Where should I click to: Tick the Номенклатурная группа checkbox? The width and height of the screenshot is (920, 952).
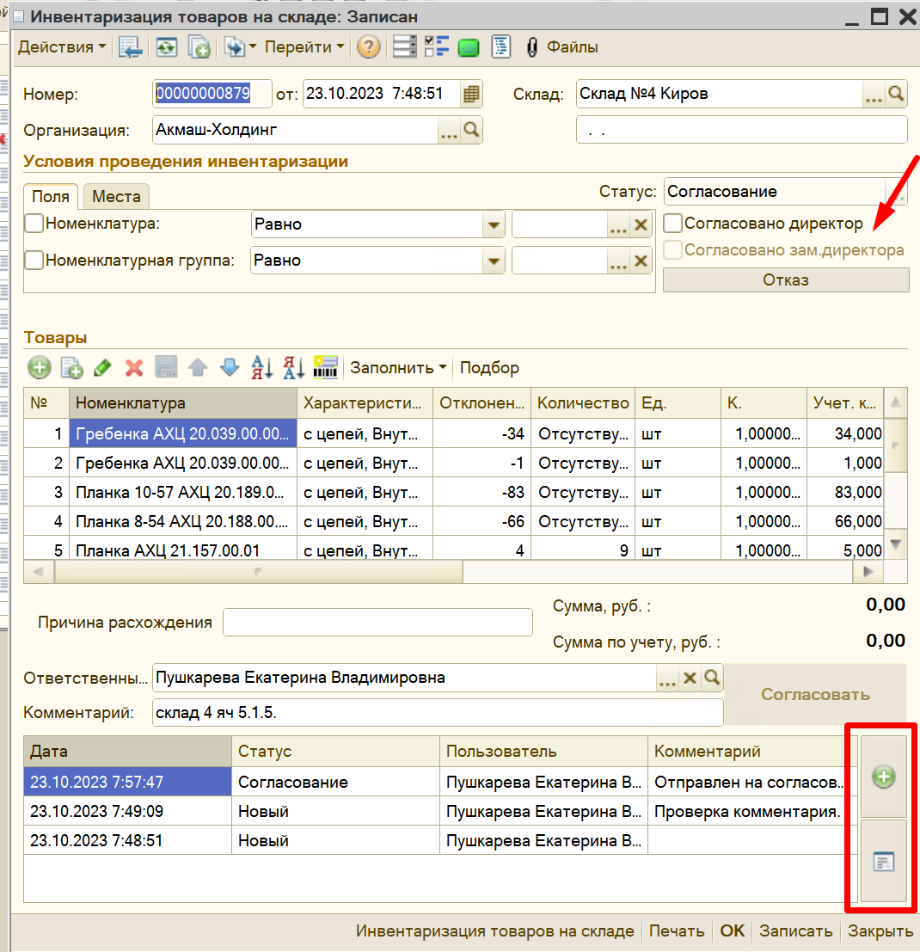coord(34,260)
